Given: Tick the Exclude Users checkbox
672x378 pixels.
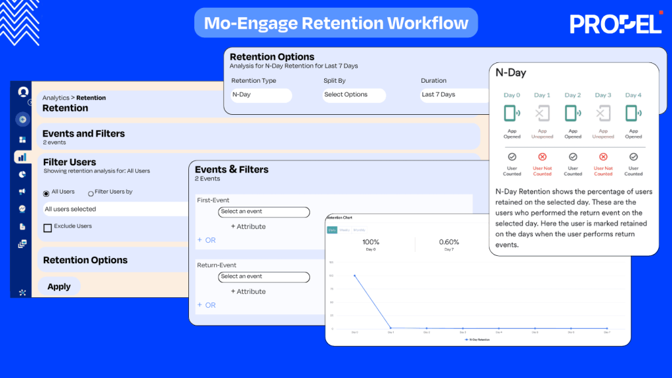Looking at the screenshot, I should 47,228.
